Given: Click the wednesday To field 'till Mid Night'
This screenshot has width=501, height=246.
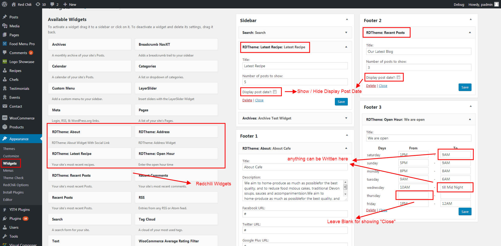Looking at the screenshot, I should pyautogui.click(x=455, y=187).
